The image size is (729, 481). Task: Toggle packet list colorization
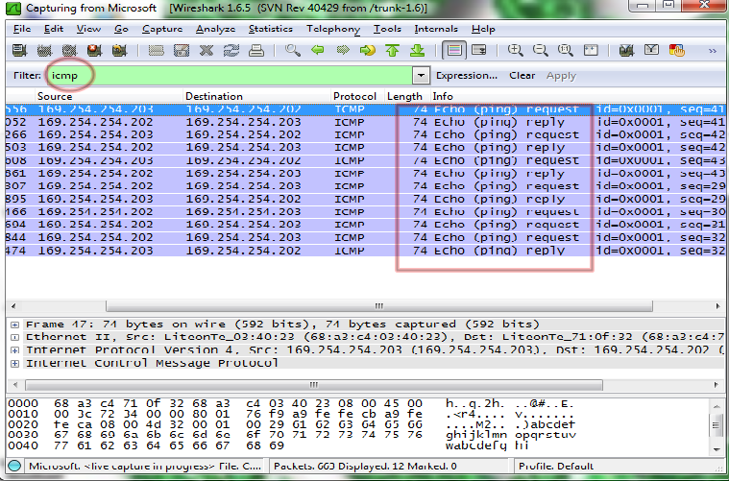[x=454, y=50]
